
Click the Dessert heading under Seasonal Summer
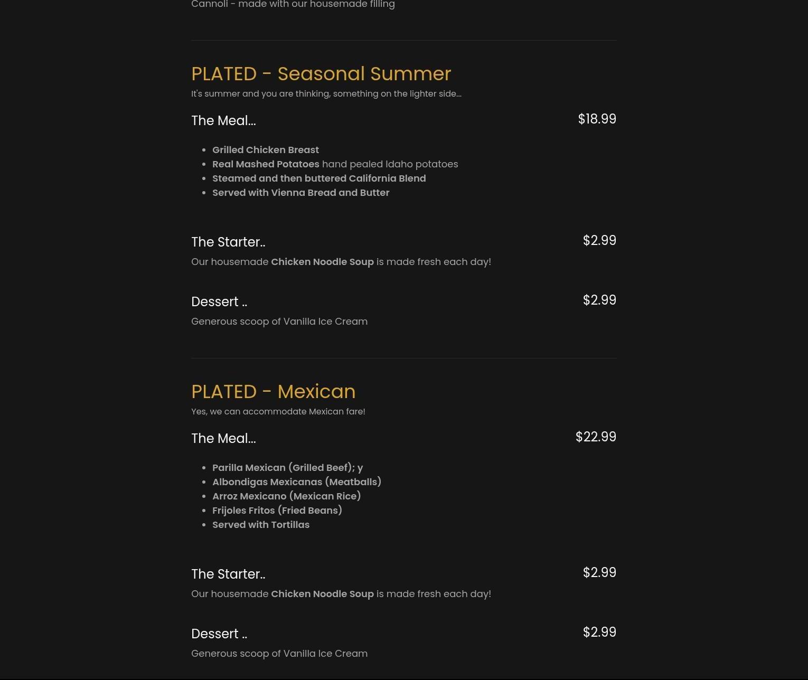219,302
